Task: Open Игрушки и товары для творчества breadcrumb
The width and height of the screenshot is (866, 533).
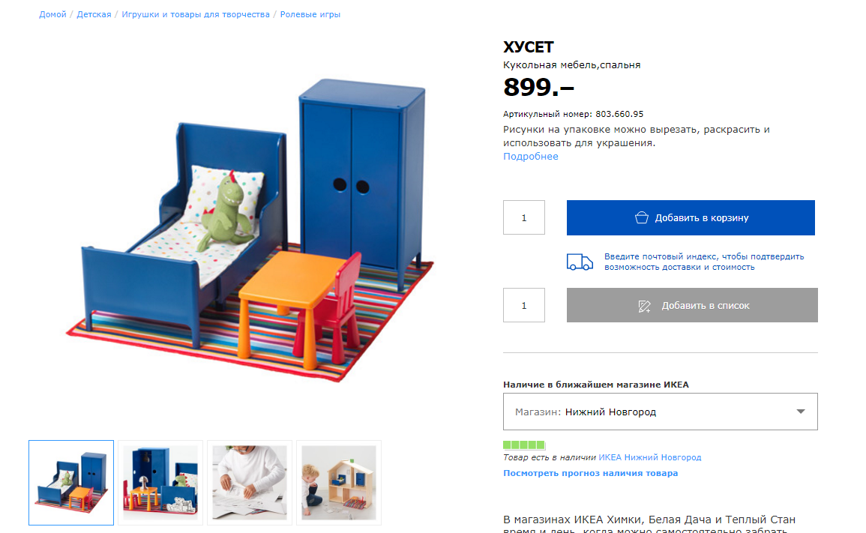Action: click(196, 14)
